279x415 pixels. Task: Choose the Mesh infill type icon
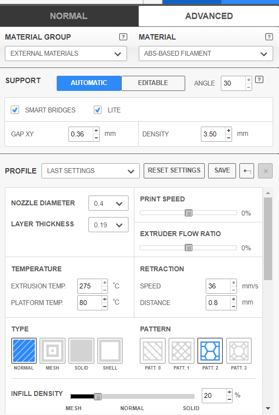coord(52,350)
